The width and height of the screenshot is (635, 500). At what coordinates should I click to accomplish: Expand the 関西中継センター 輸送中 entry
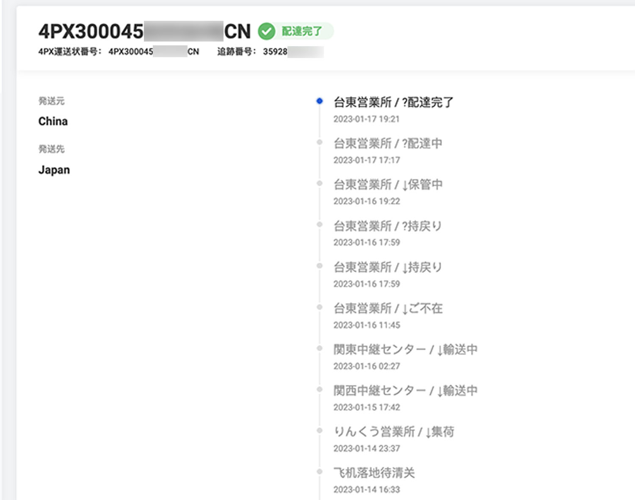(406, 389)
